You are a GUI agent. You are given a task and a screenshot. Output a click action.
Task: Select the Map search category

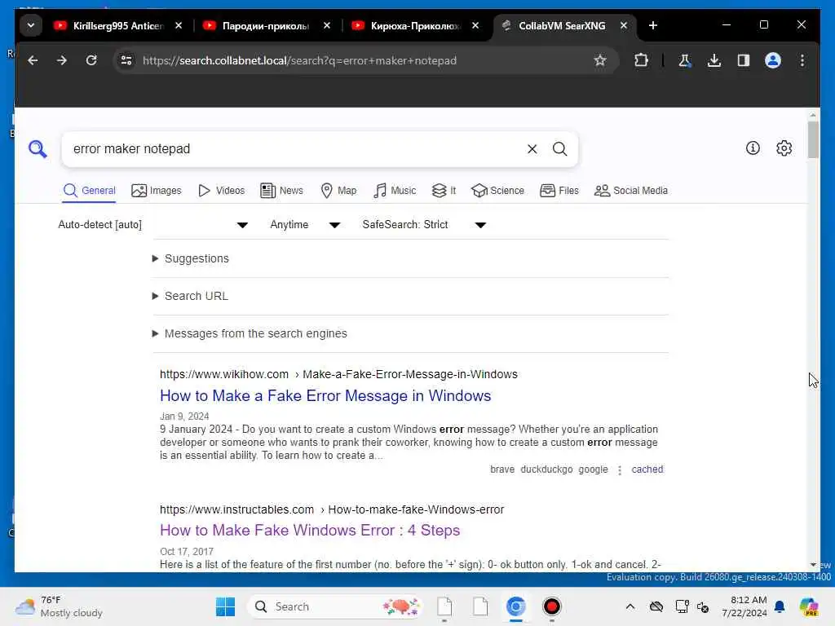tap(338, 191)
